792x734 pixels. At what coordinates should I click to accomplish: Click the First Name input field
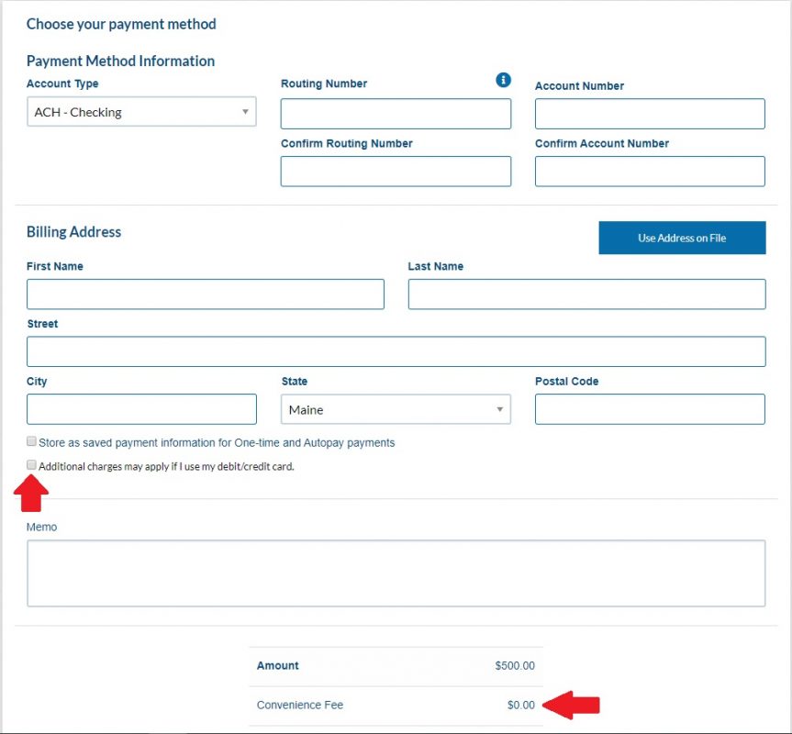click(204, 294)
